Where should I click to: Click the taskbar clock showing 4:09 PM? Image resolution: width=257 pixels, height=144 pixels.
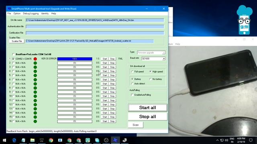[241, 140]
